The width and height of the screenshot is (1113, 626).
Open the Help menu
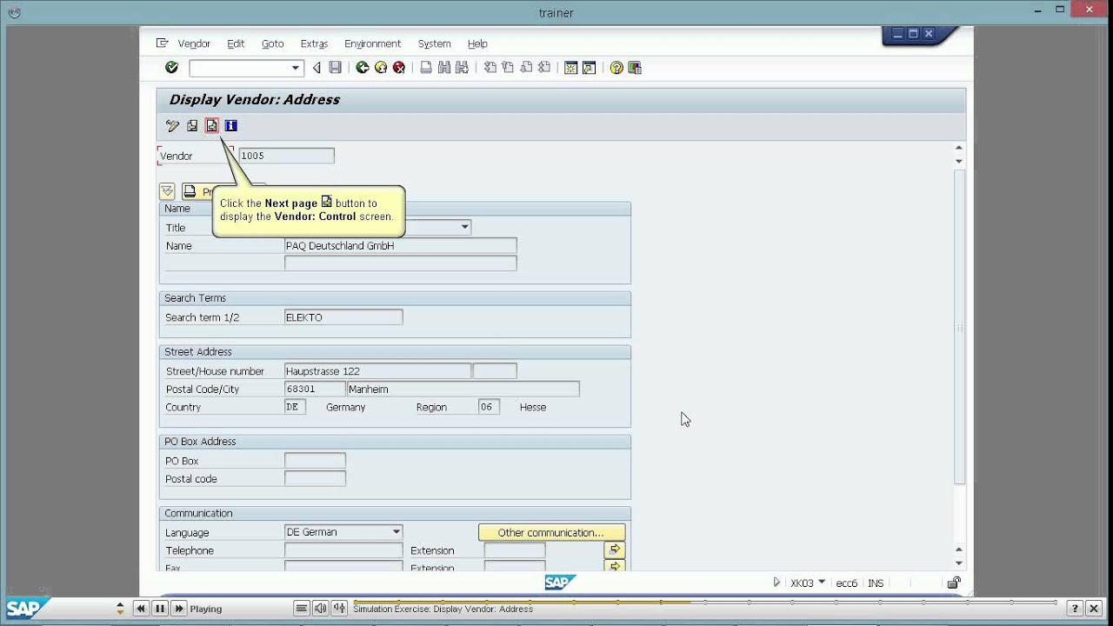point(477,43)
